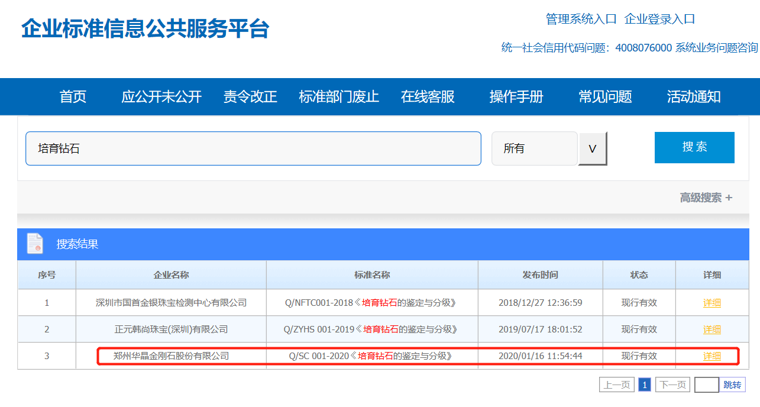Click the 跳转 button
The width and height of the screenshot is (760, 407).
pyautogui.click(x=732, y=385)
